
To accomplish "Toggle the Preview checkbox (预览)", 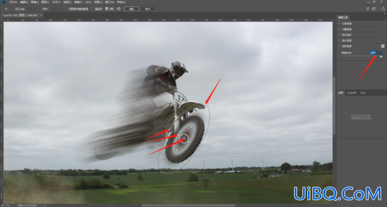I will click(x=106, y=9).
